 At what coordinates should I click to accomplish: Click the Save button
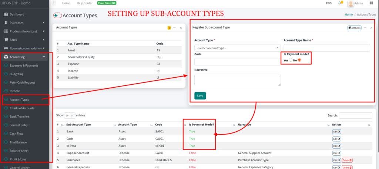click(200, 96)
